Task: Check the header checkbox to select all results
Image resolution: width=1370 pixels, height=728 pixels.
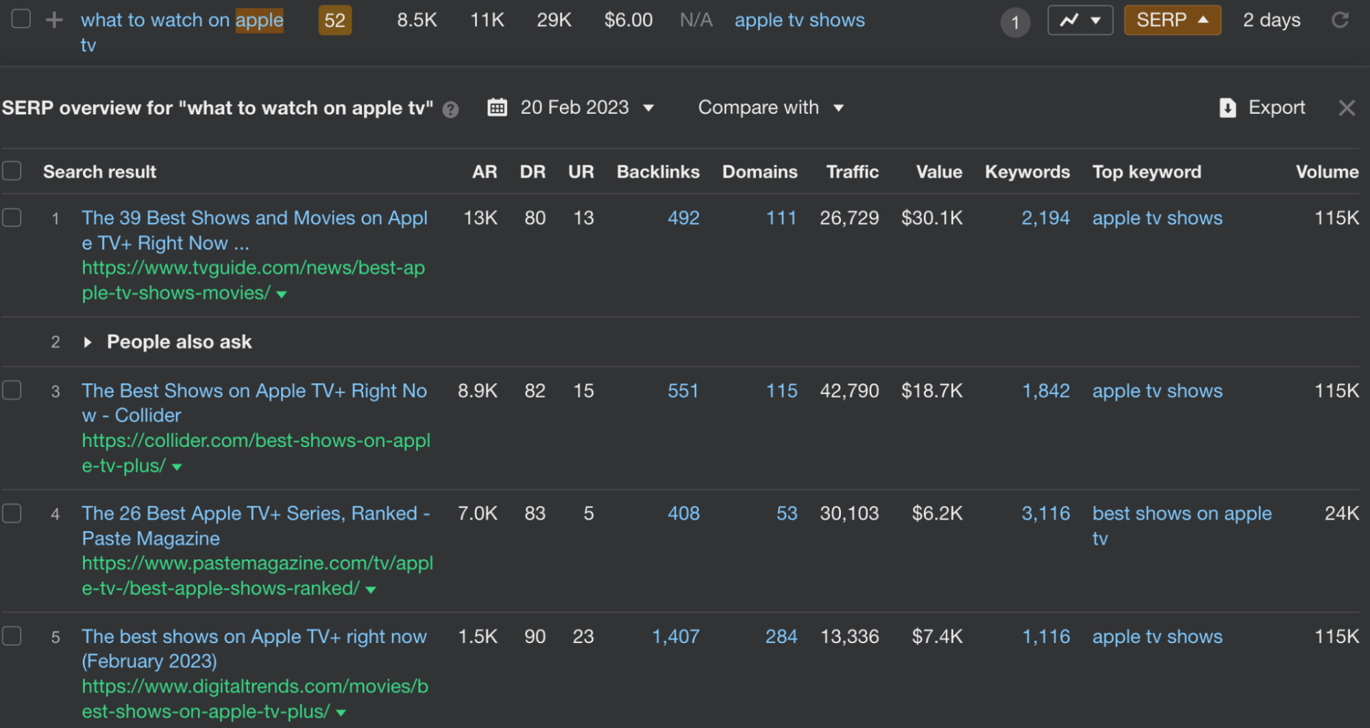Action: coord(12,170)
